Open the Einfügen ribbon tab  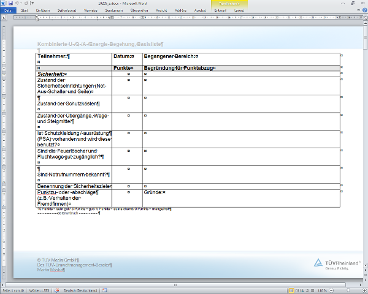(43, 10)
